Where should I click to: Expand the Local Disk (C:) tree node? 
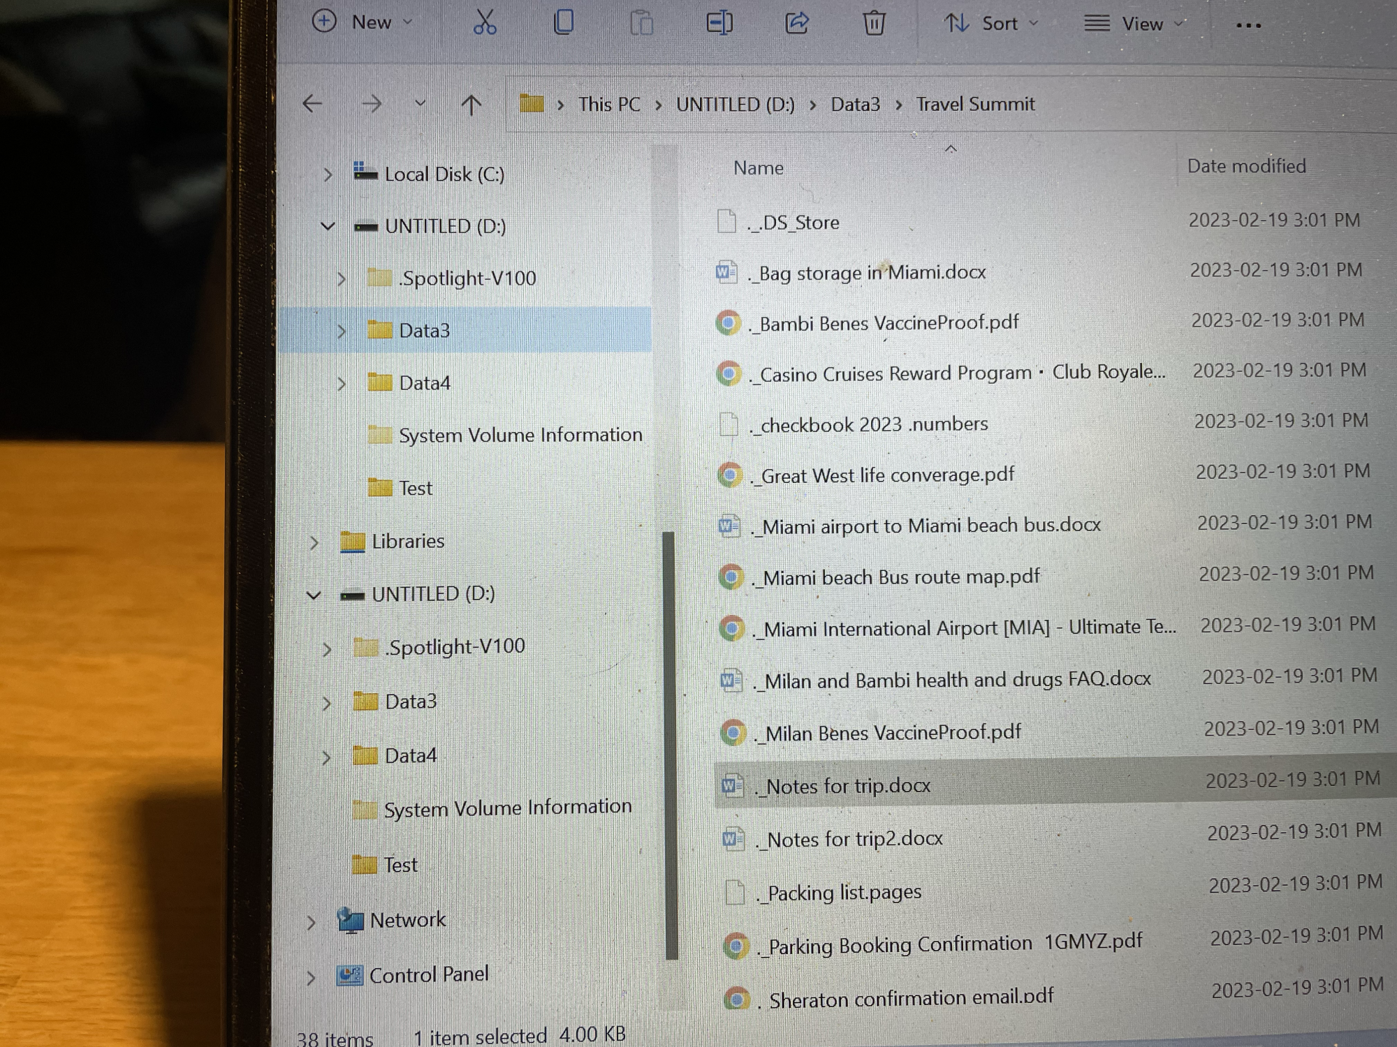(328, 174)
